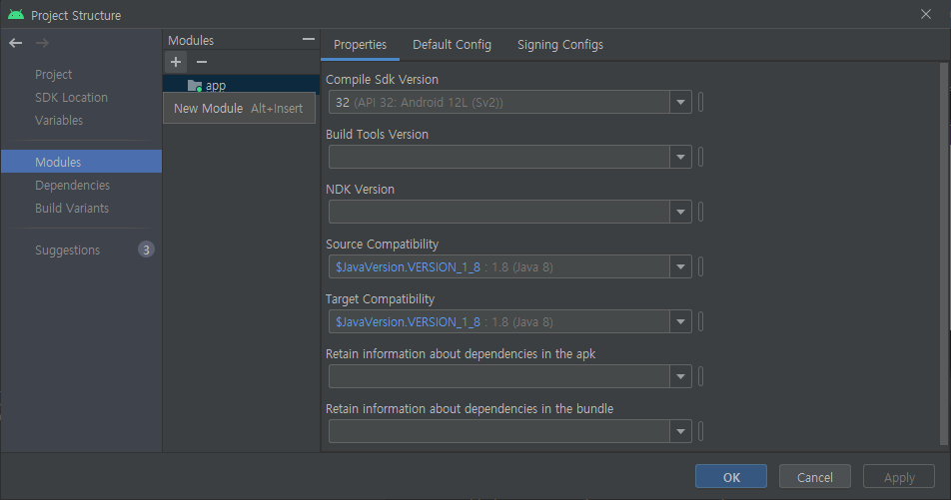The width and height of the screenshot is (951, 500).
Task: Open the Build Variants section
Action: coord(72,209)
